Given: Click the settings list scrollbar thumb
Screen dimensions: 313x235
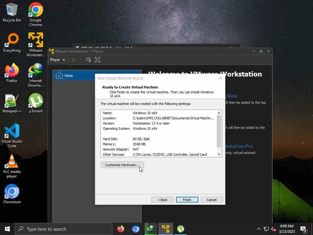Looking at the screenshot, I should [x=219, y=132].
